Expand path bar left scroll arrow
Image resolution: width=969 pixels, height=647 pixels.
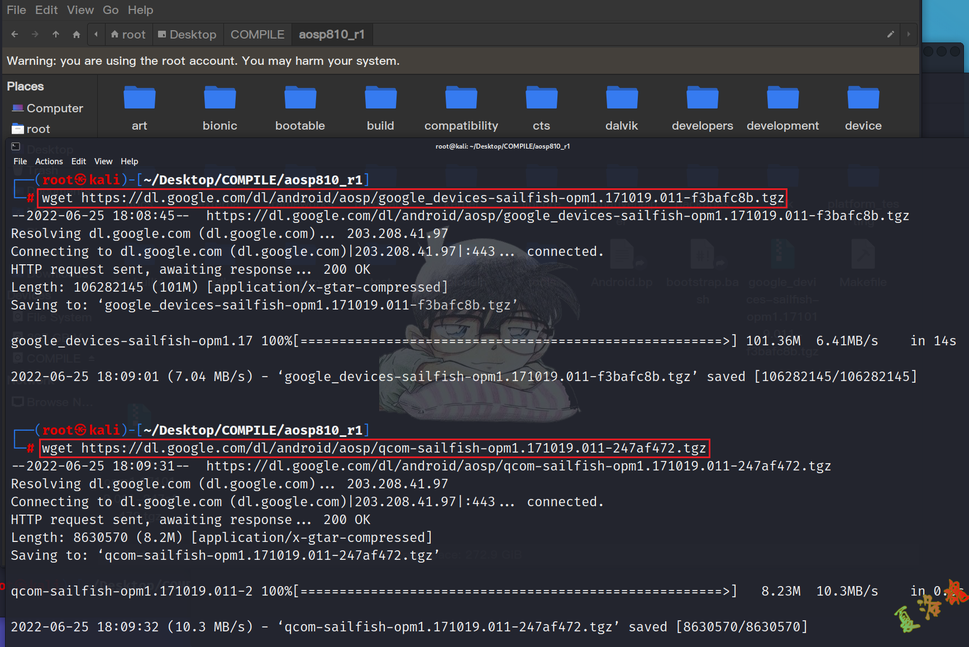coord(96,35)
